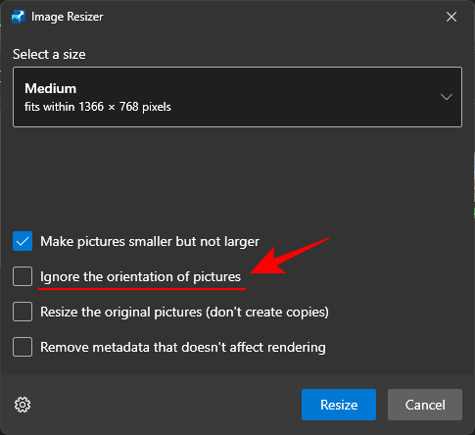Click the Image Resizer app icon in title bar

click(19, 17)
